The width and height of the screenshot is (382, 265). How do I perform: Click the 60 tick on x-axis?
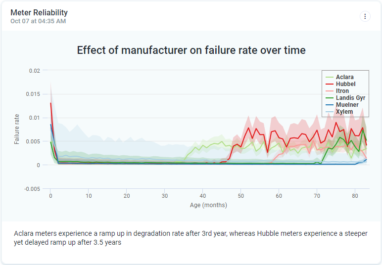279,196
